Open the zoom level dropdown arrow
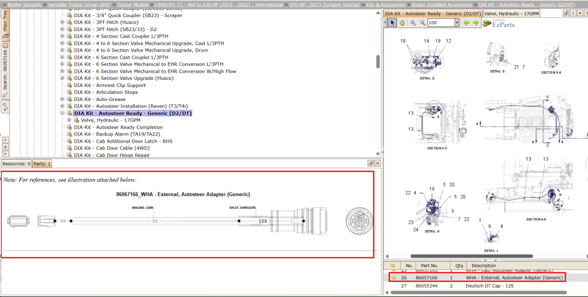 click(457, 22)
